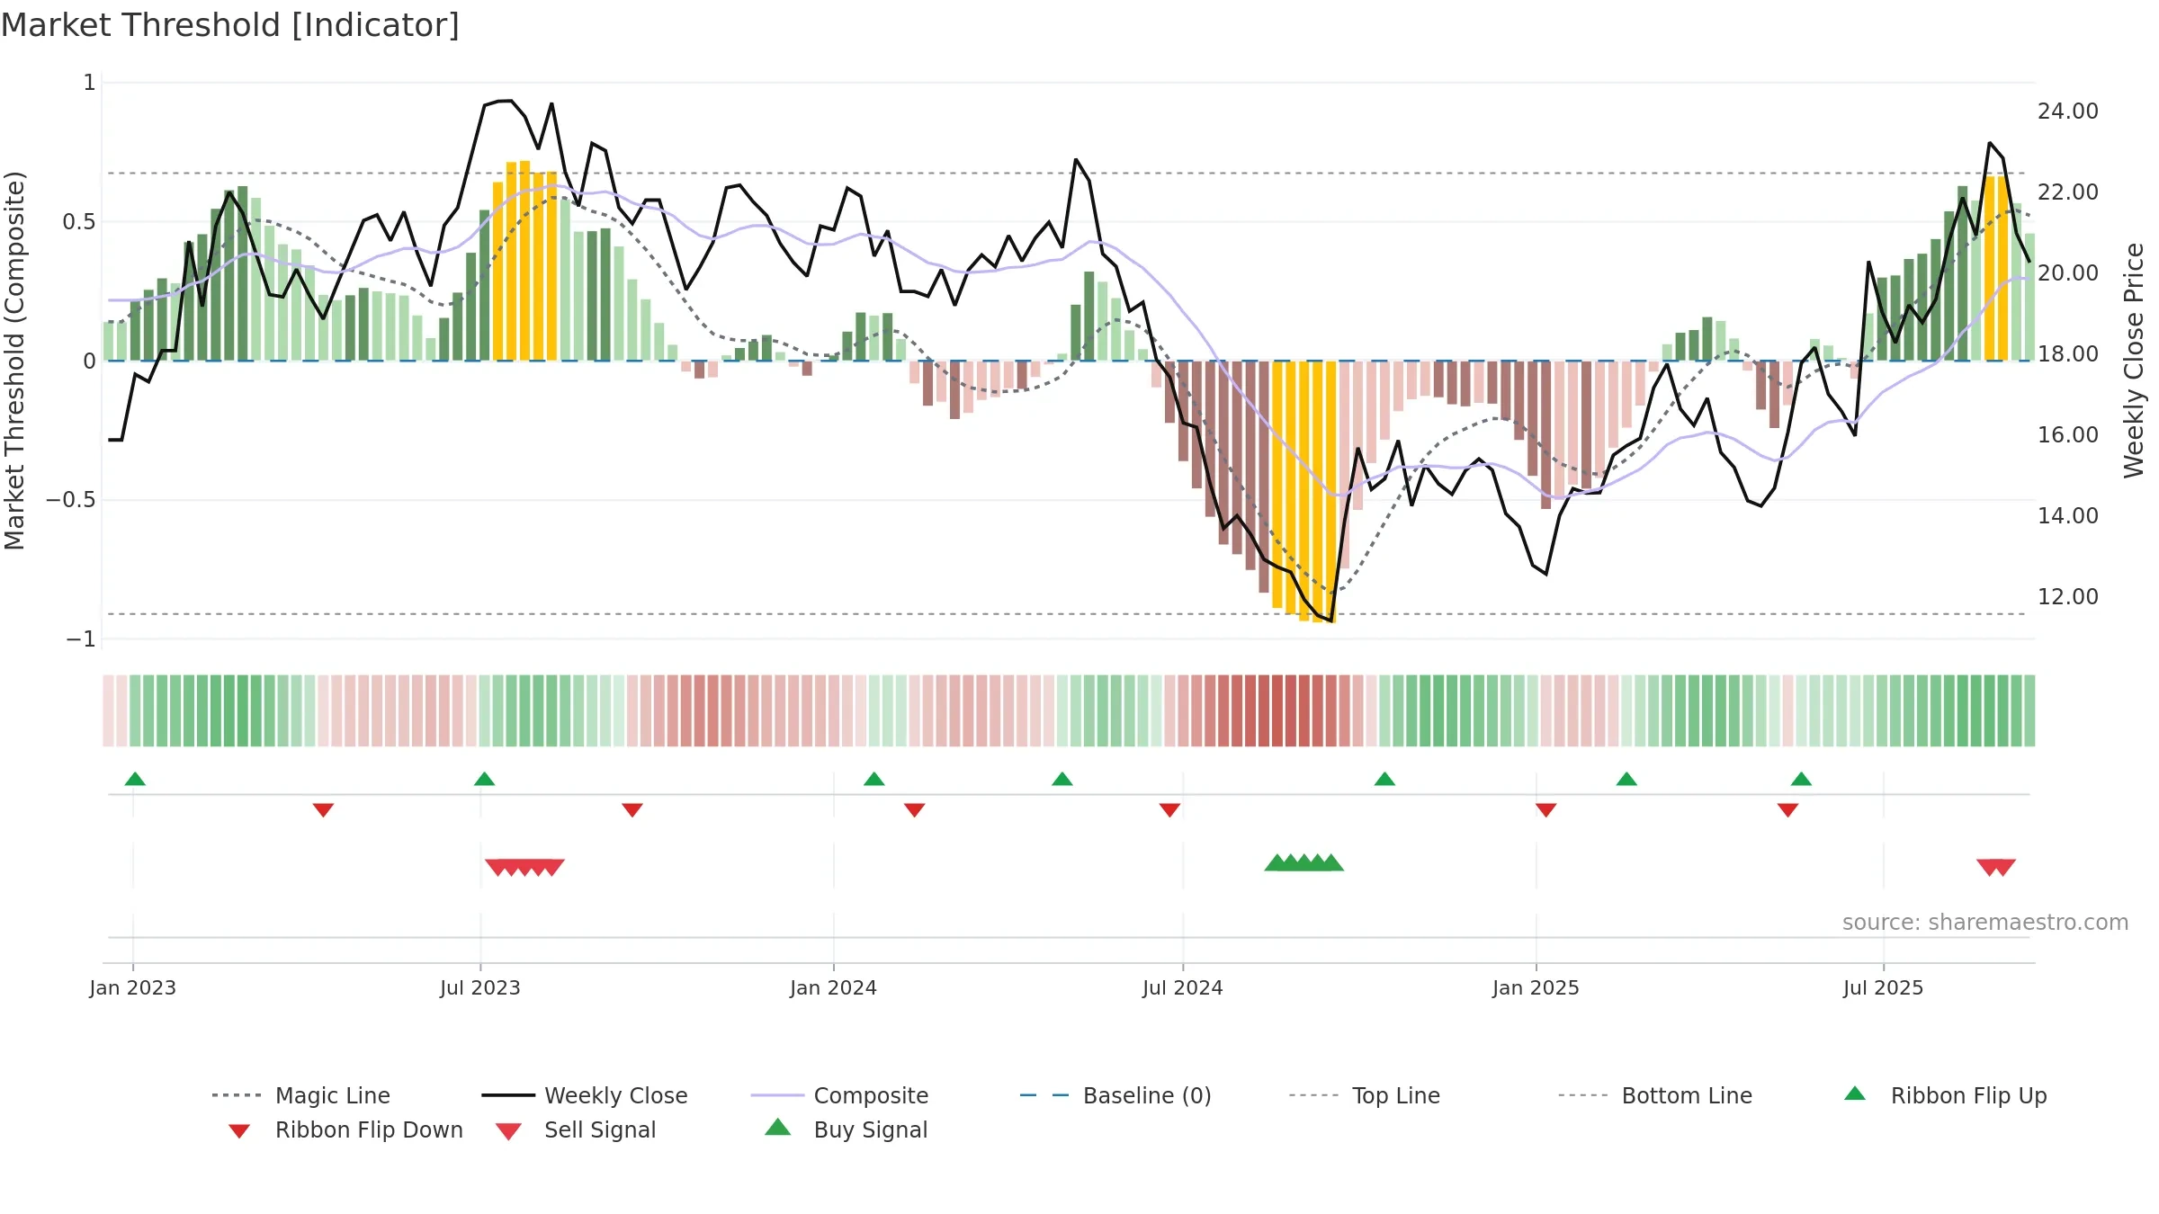Toggle the Bottom Line legend entry
This screenshot has width=2159, height=1214.
point(1655,1095)
